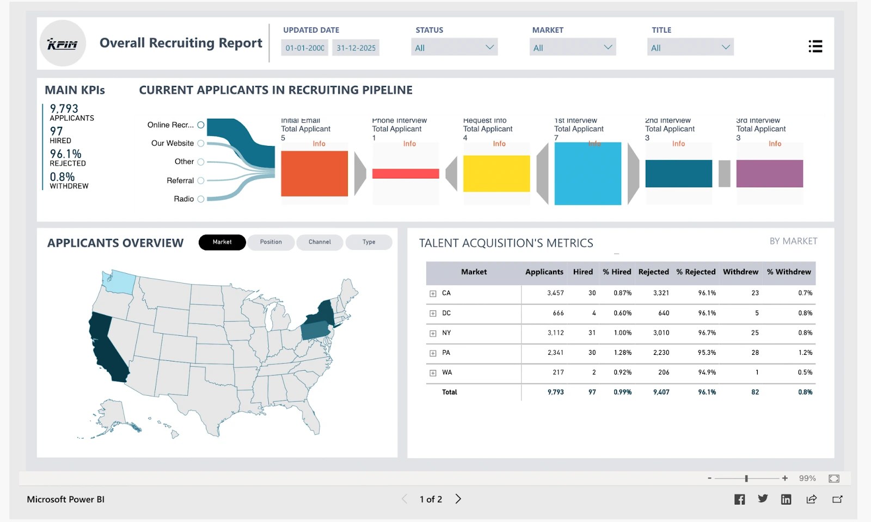Image resolution: width=871 pixels, height=522 pixels.
Task: Open the STATUS dropdown
Action: (454, 47)
